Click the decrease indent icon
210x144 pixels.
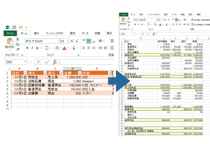pos(100,48)
